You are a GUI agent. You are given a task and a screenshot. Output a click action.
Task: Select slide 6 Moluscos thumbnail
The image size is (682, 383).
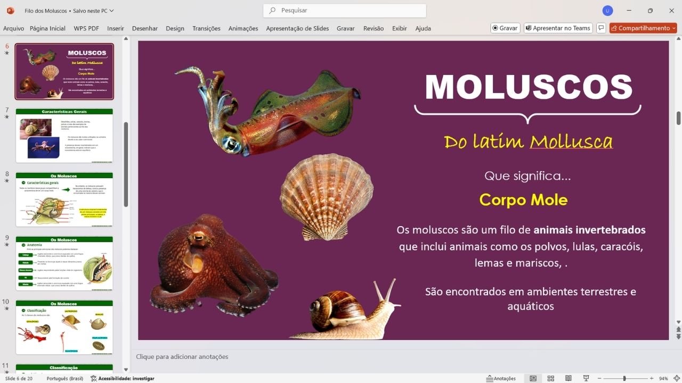coord(64,71)
